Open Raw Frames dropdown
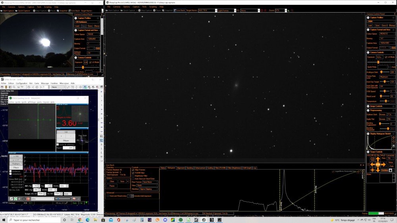Viewport: 397px width, 223px height. 150,182
